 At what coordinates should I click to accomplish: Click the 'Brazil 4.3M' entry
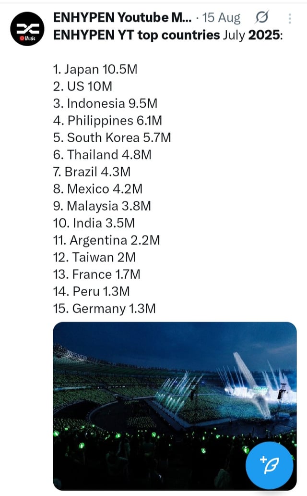tap(92, 172)
